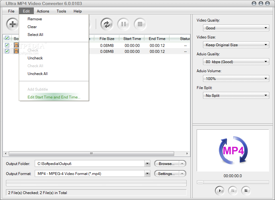
Task: Pause the preview playback
Action: [x=233, y=190]
